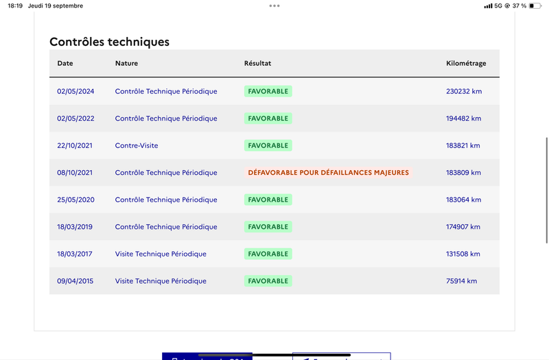Tap the battery icon in status bar
Image resolution: width=549 pixels, height=360 pixels.
tap(535, 6)
